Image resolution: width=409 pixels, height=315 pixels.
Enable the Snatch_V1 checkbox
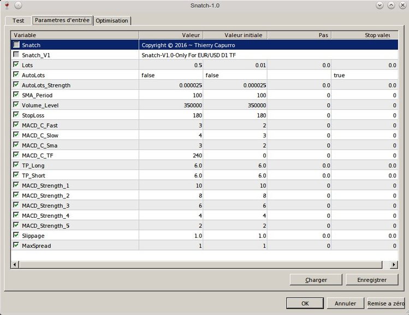pyautogui.click(x=16, y=55)
